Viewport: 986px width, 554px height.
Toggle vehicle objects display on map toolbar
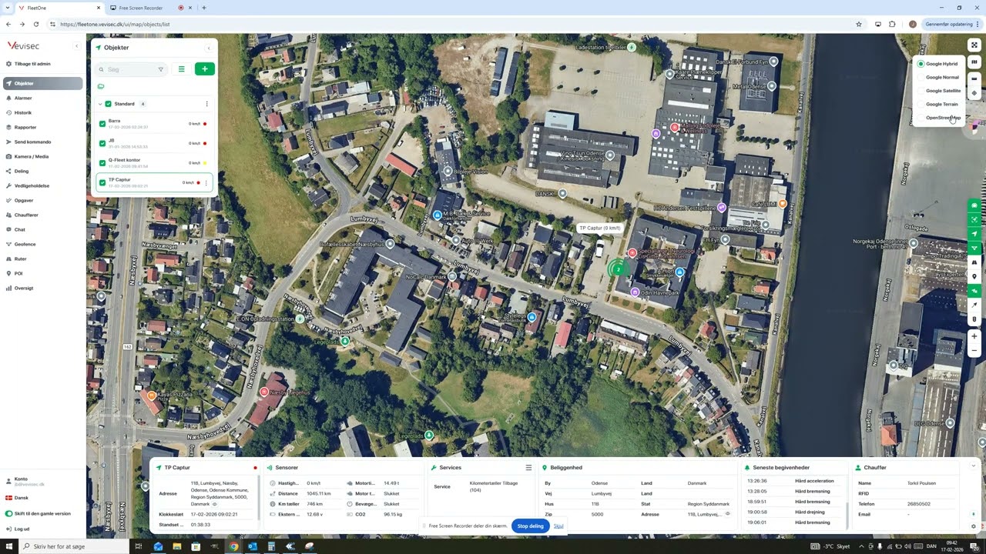[x=974, y=205]
